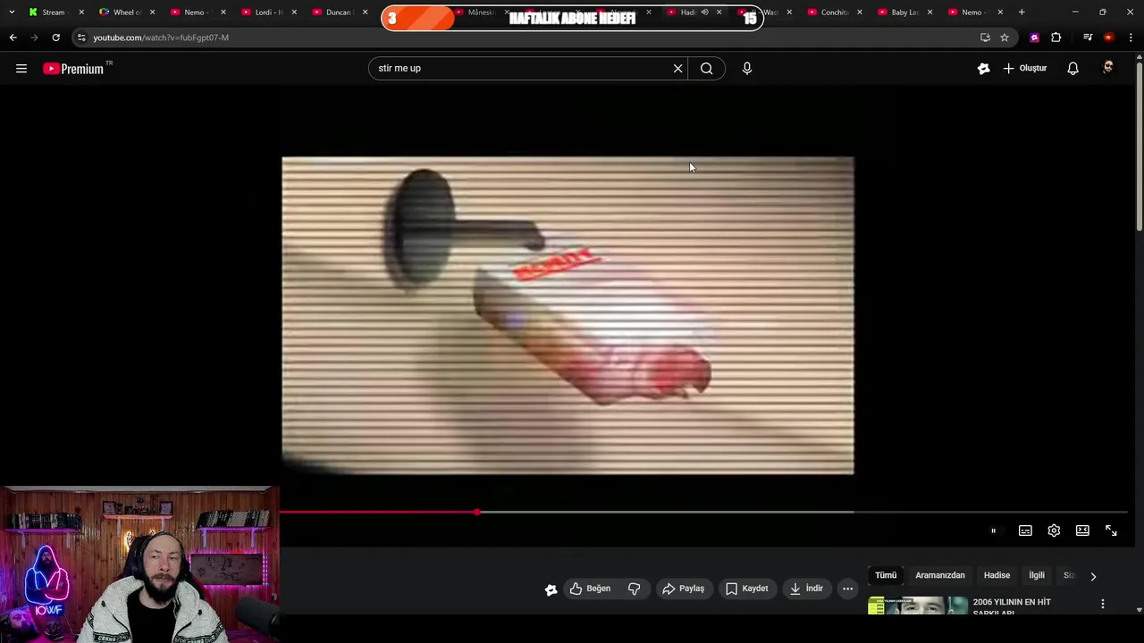Open the browser media controls icon

1088,38
